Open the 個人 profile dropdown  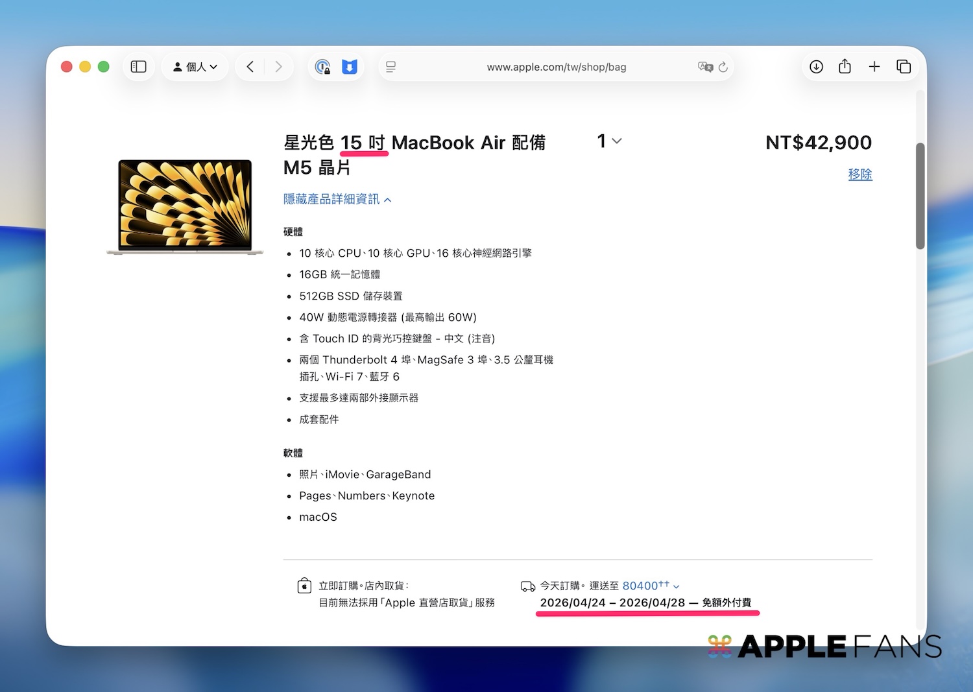pyautogui.click(x=195, y=67)
